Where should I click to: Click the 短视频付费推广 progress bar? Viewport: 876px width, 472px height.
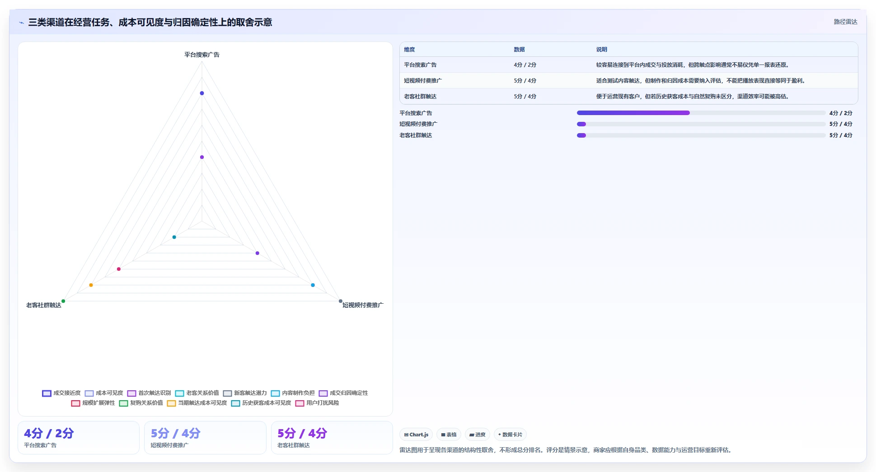click(701, 124)
